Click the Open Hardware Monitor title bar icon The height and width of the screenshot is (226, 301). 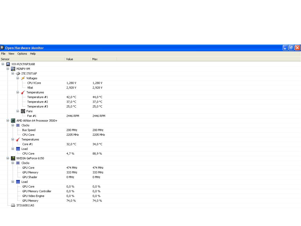[x=2, y=48]
